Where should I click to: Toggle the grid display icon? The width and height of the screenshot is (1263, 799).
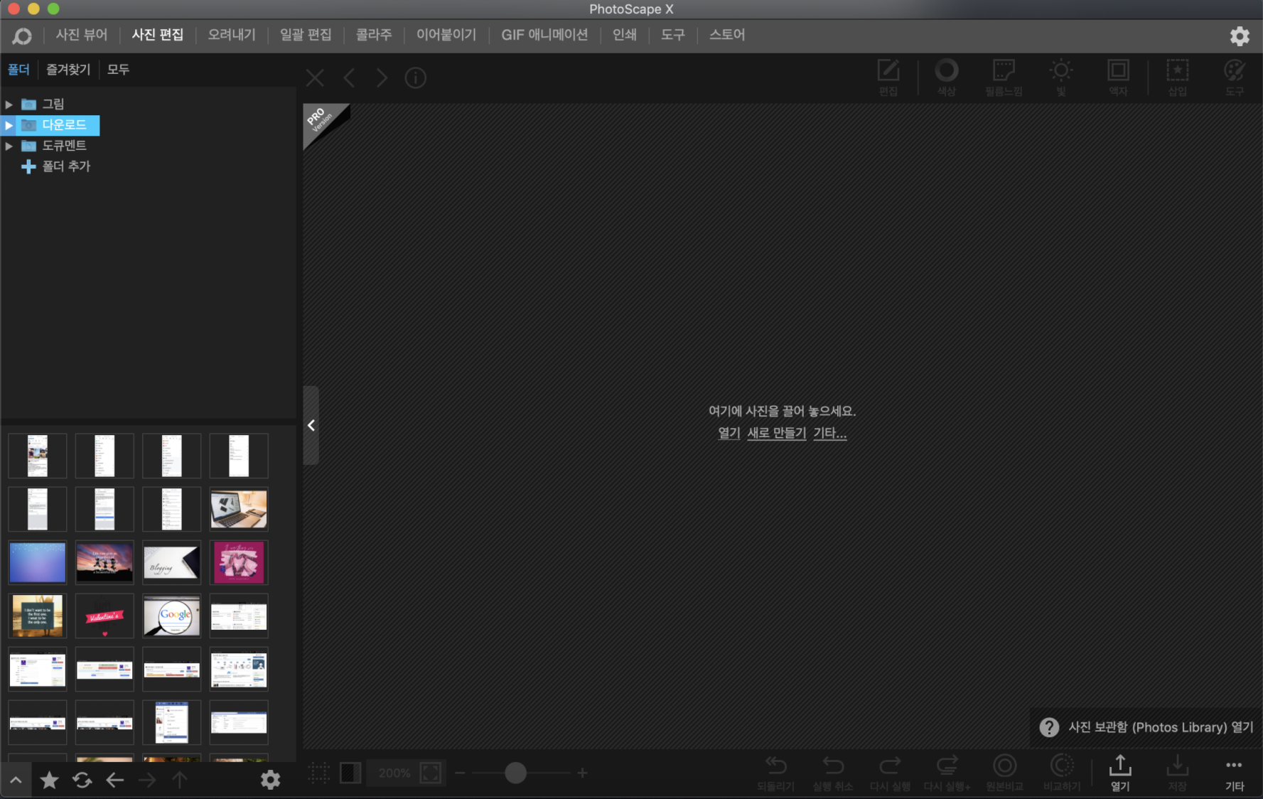click(318, 773)
